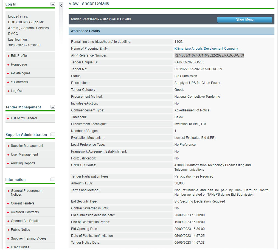Click Participation Fee Required value
Viewport: 278px width, 250px height.
(194, 176)
